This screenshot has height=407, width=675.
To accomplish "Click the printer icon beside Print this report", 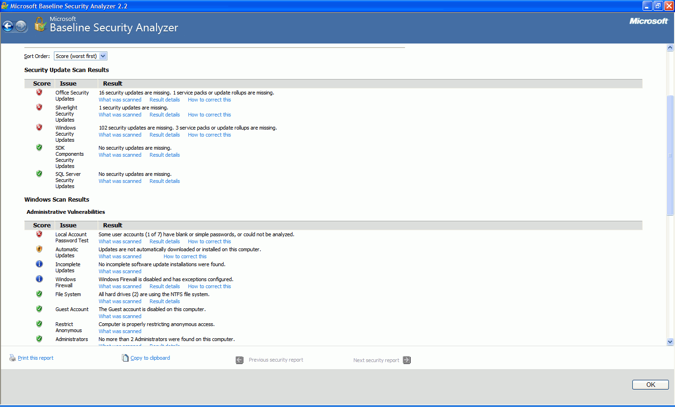I will coord(12,358).
